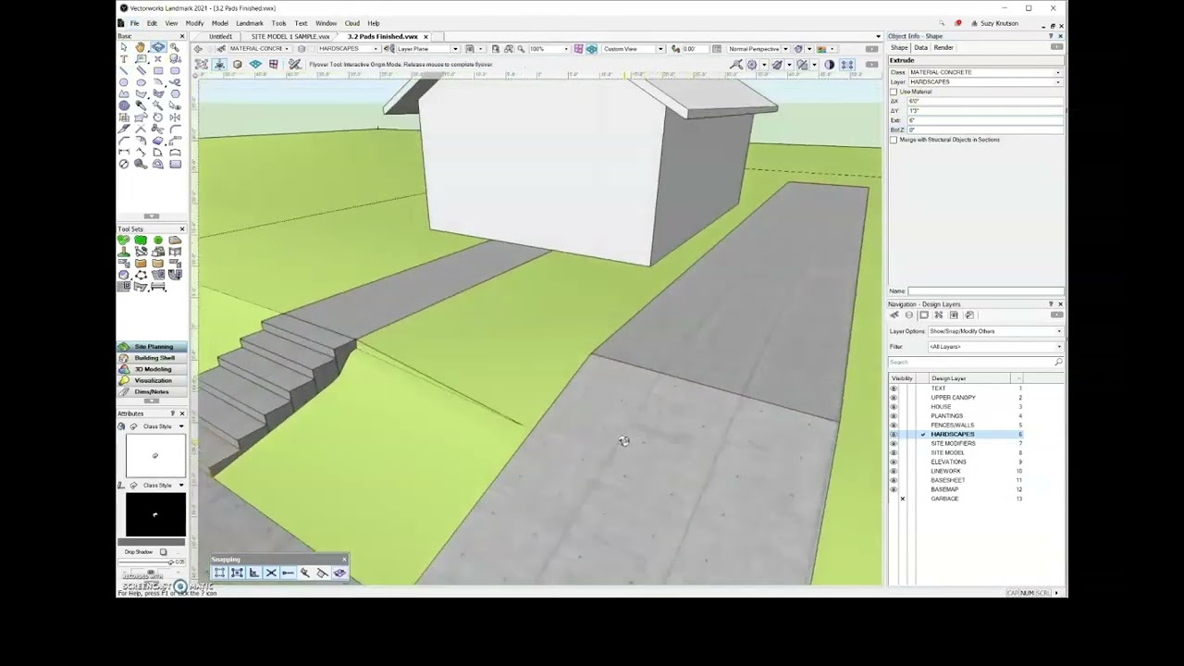Viewport: 1184px width, 666px height.
Task: Click the white fill color swatch
Action: point(155,455)
